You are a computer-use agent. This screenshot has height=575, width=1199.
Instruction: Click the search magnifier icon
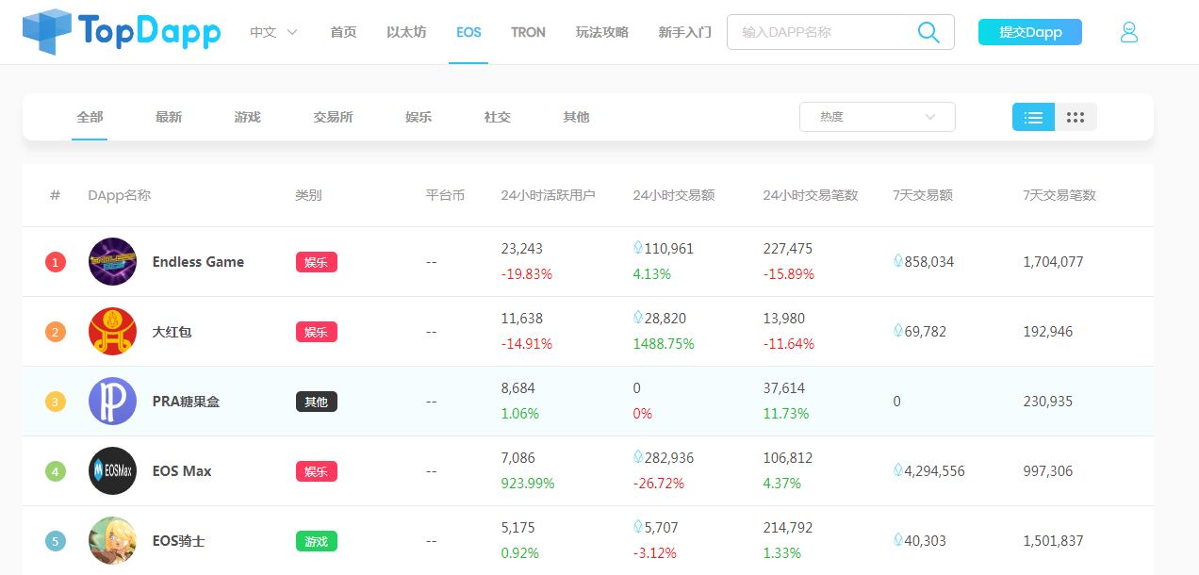coord(928,32)
